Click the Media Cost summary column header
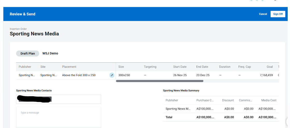Screen dimensions: 290x128 pyautogui.click(x=269, y=100)
